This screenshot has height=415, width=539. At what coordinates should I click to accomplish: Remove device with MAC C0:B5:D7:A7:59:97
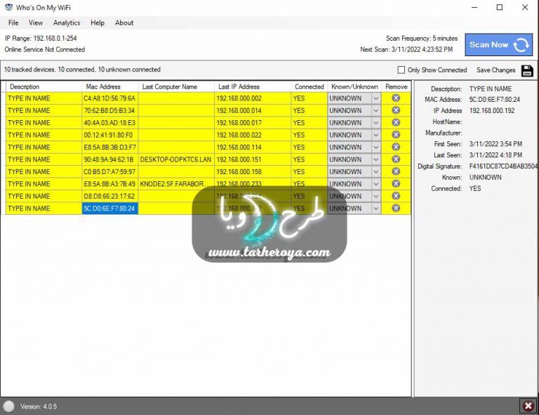pyautogui.click(x=396, y=171)
